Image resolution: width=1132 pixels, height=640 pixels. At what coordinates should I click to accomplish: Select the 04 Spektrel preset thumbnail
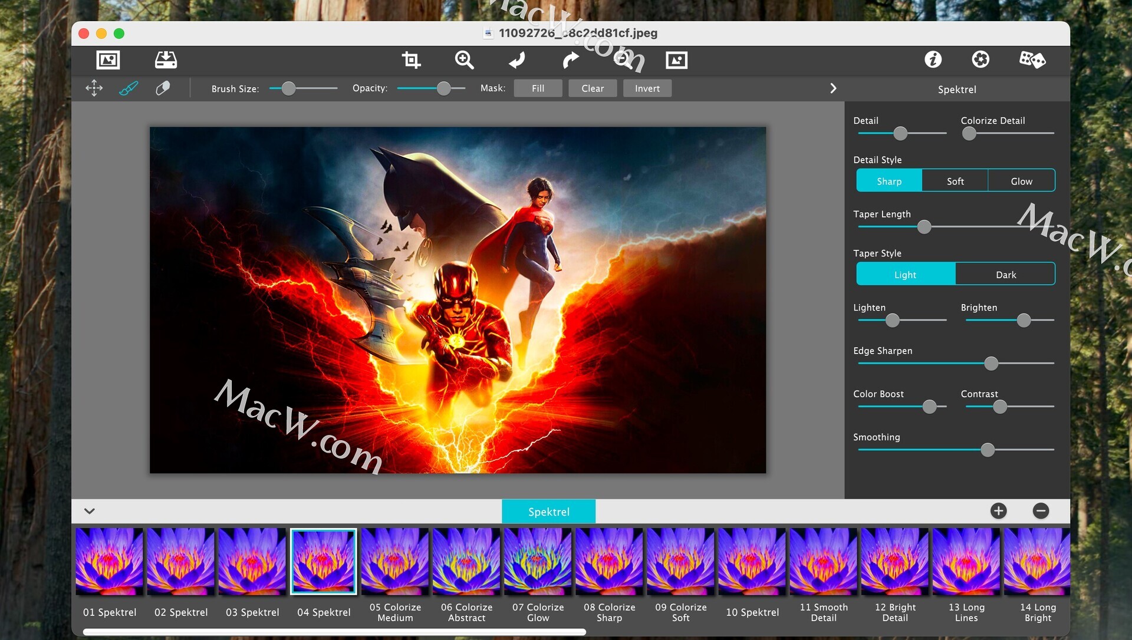(x=323, y=562)
